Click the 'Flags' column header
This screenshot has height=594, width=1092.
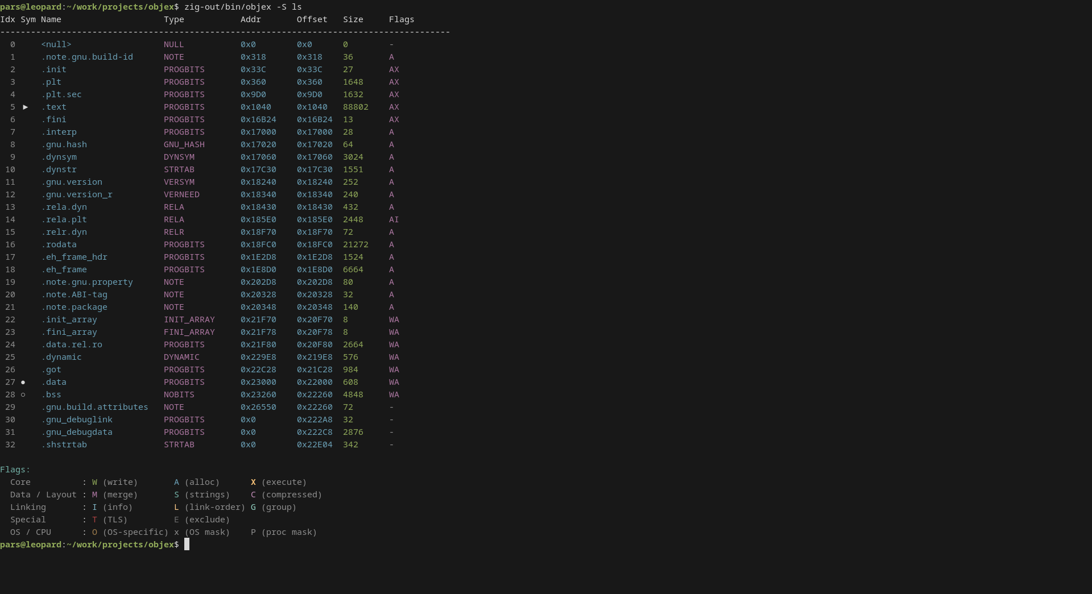click(x=402, y=19)
